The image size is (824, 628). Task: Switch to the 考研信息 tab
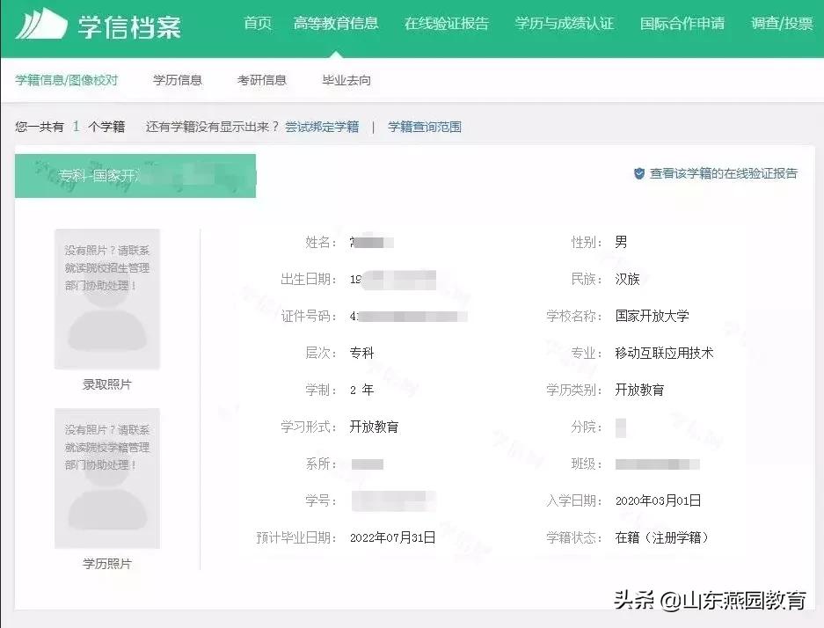pos(261,79)
